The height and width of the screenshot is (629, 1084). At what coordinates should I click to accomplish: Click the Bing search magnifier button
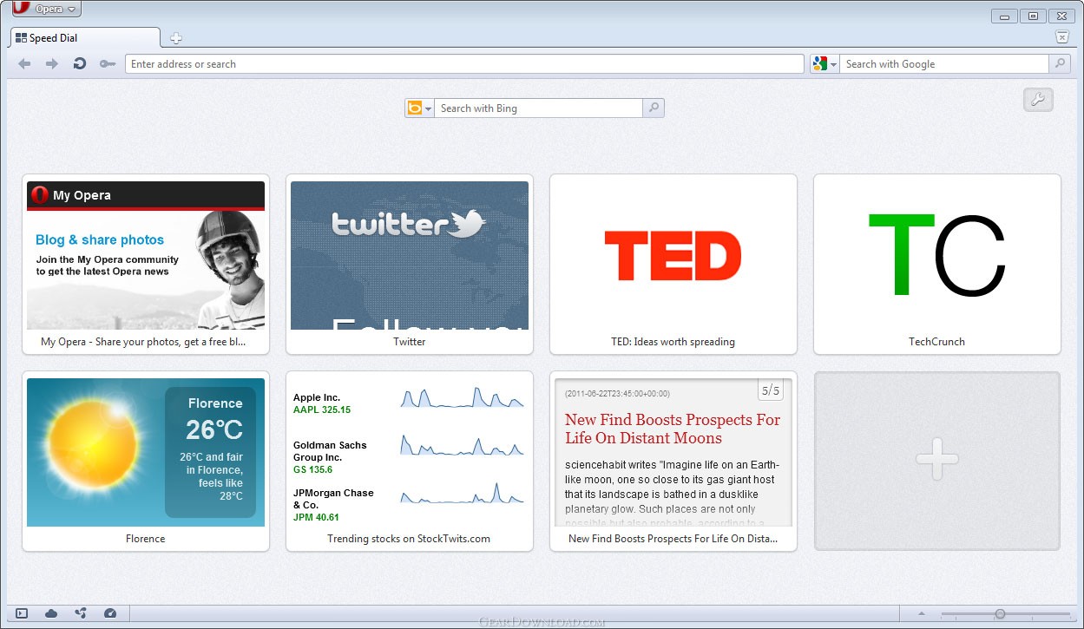(654, 108)
